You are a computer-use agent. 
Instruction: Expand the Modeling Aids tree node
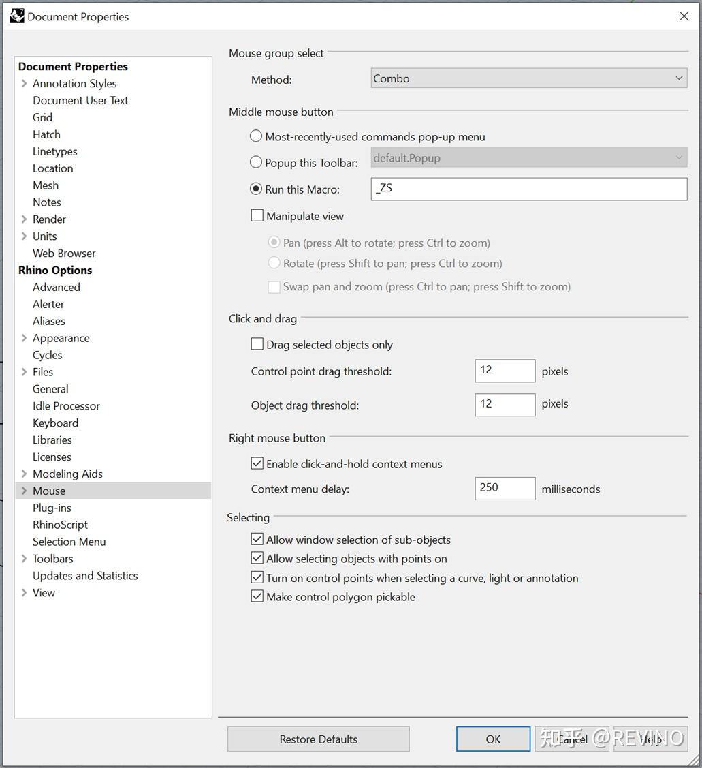click(x=24, y=474)
